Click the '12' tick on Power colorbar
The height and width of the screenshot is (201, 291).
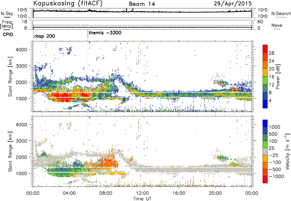(x=271, y=85)
